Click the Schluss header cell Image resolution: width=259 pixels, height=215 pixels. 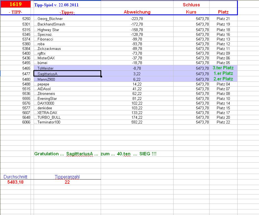(x=191, y=4)
